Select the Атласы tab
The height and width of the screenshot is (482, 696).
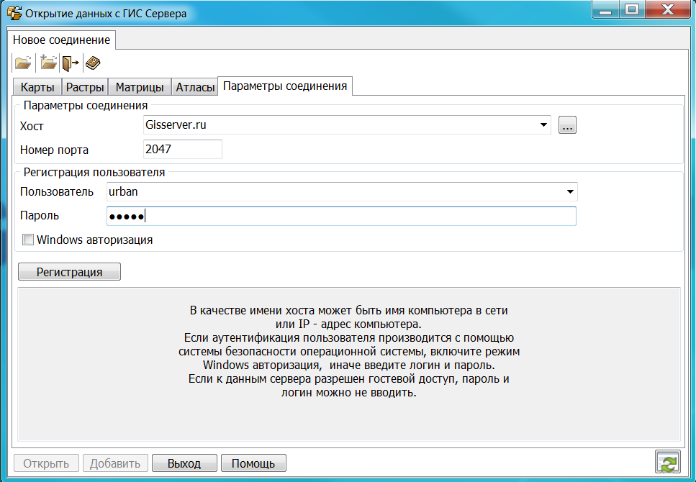pyautogui.click(x=195, y=88)
